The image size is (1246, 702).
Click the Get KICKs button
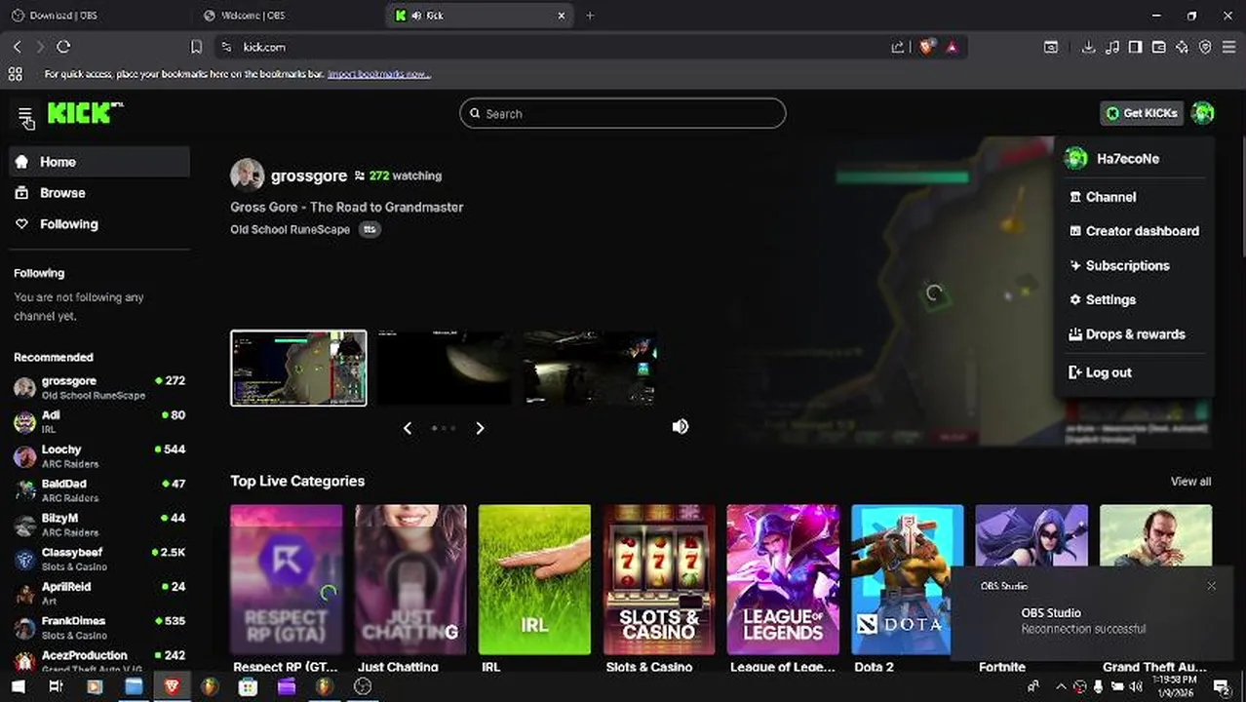1142,113
